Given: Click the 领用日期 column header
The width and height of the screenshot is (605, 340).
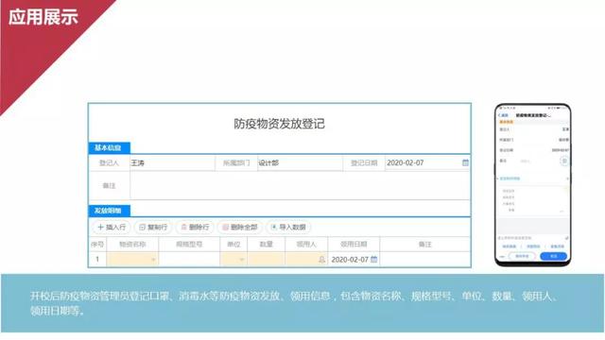Looking at the screenshot, I should pos(354,245).
